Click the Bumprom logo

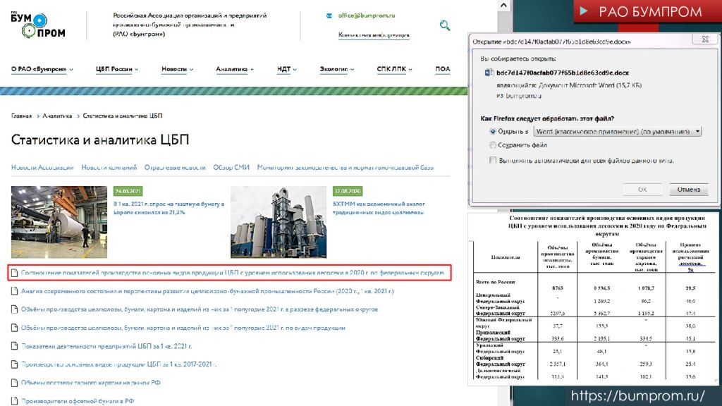(38, 25)
